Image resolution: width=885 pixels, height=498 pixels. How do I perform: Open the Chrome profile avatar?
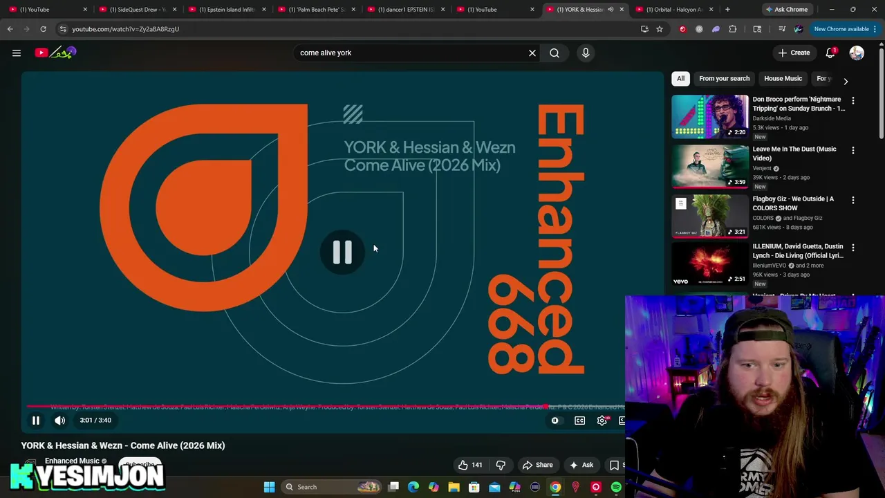[x=799, y=29]
